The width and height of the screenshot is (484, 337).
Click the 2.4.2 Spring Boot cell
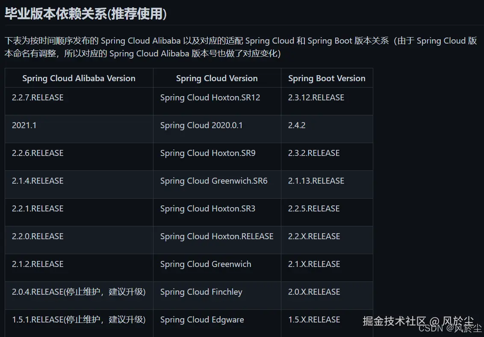tap(297, 126)
